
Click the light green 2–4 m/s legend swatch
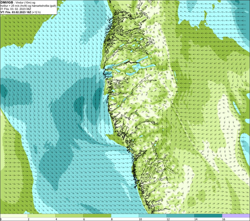[x=42, y=216]
